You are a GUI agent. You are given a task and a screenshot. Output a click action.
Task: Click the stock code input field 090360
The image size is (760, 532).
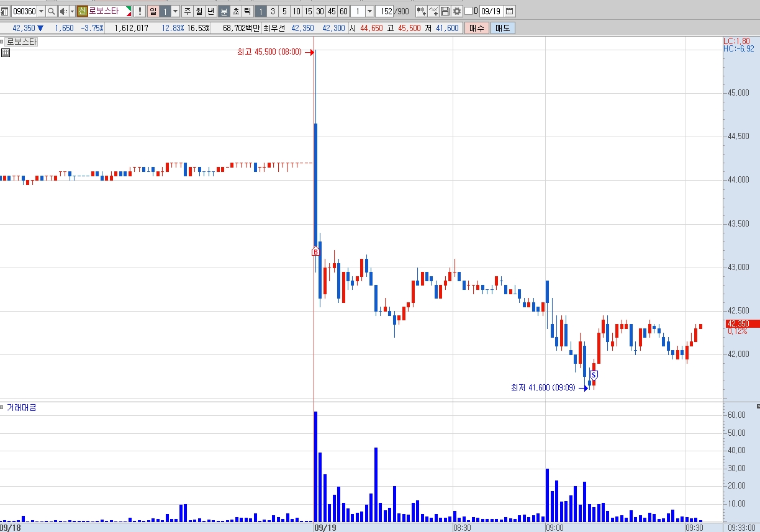coord(24,11)
